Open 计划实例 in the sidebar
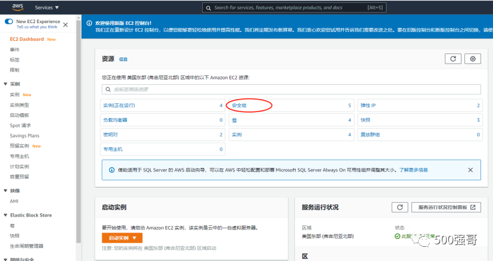 click(x=19, y=166)
